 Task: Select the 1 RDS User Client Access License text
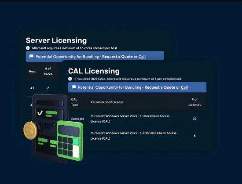point(133,136)
